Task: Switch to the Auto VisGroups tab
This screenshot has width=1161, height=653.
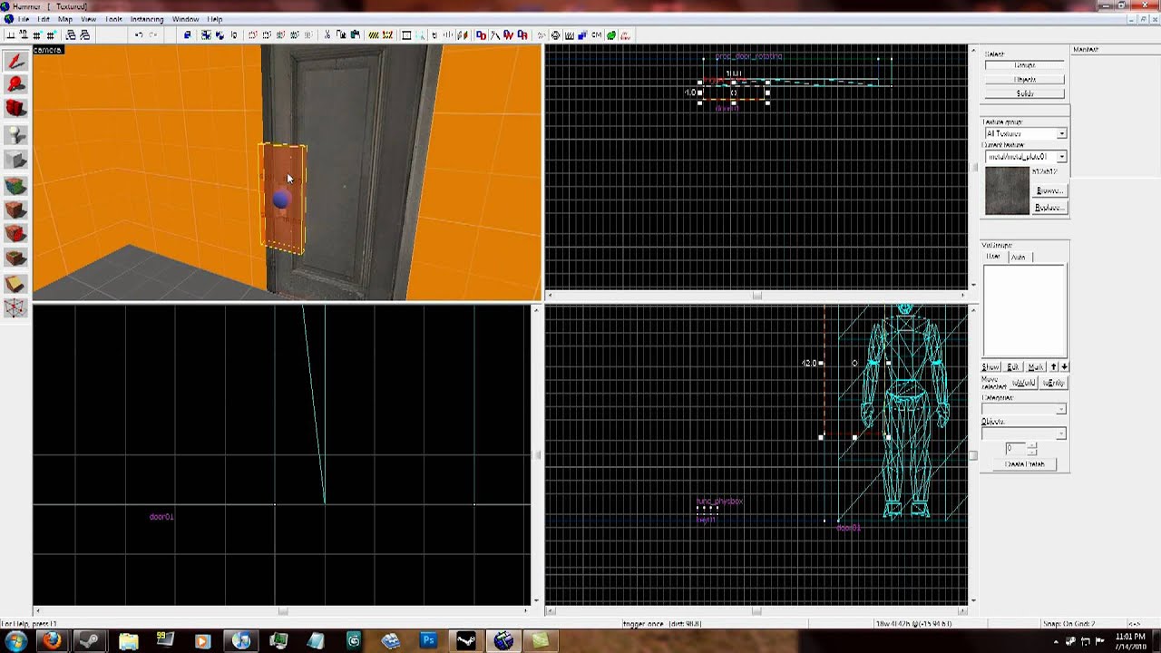Action: point(1018,257)
